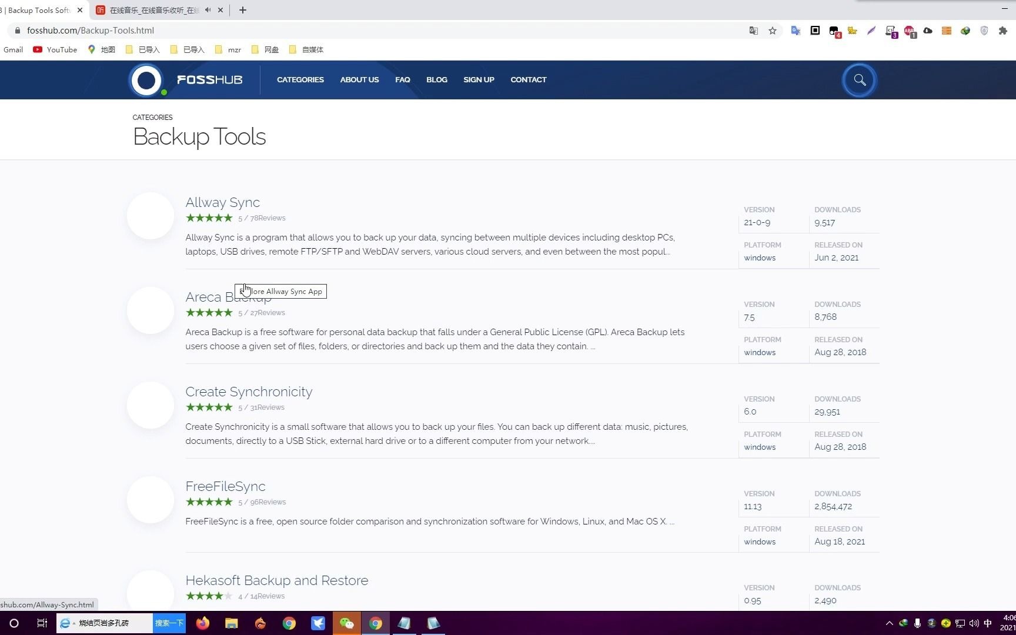Open the Extensions puzzle piece menu
Screen dimensions: 1016x635
tap(1003, 31)
